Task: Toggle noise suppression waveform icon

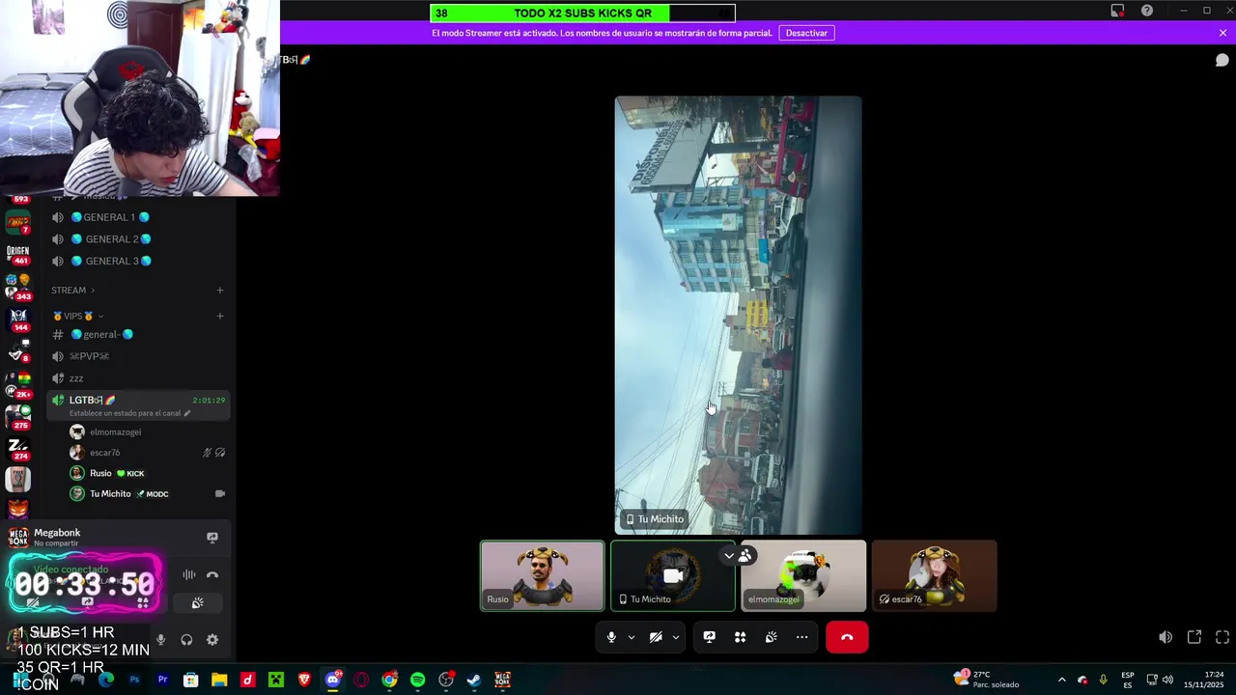Action: click(x=189, y=575)
